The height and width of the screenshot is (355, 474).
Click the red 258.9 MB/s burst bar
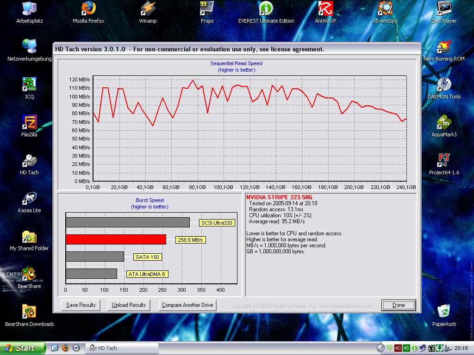pyautogui.click(x=116, y=239)
